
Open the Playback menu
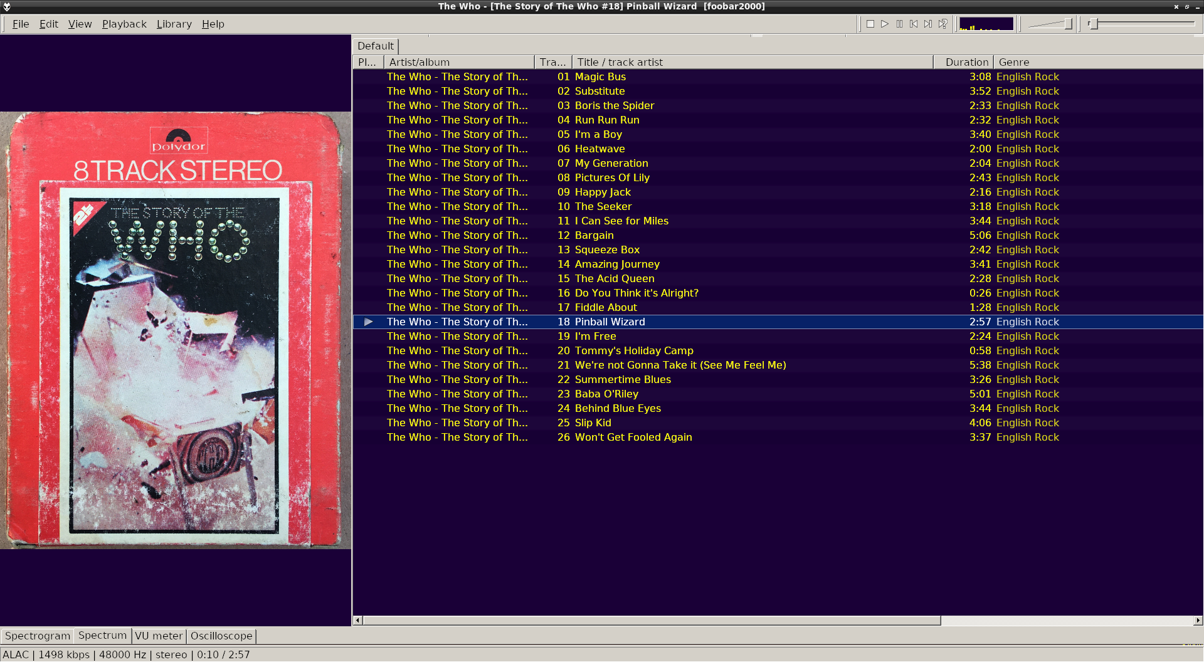pyautogui.click(x=124, y=24)
